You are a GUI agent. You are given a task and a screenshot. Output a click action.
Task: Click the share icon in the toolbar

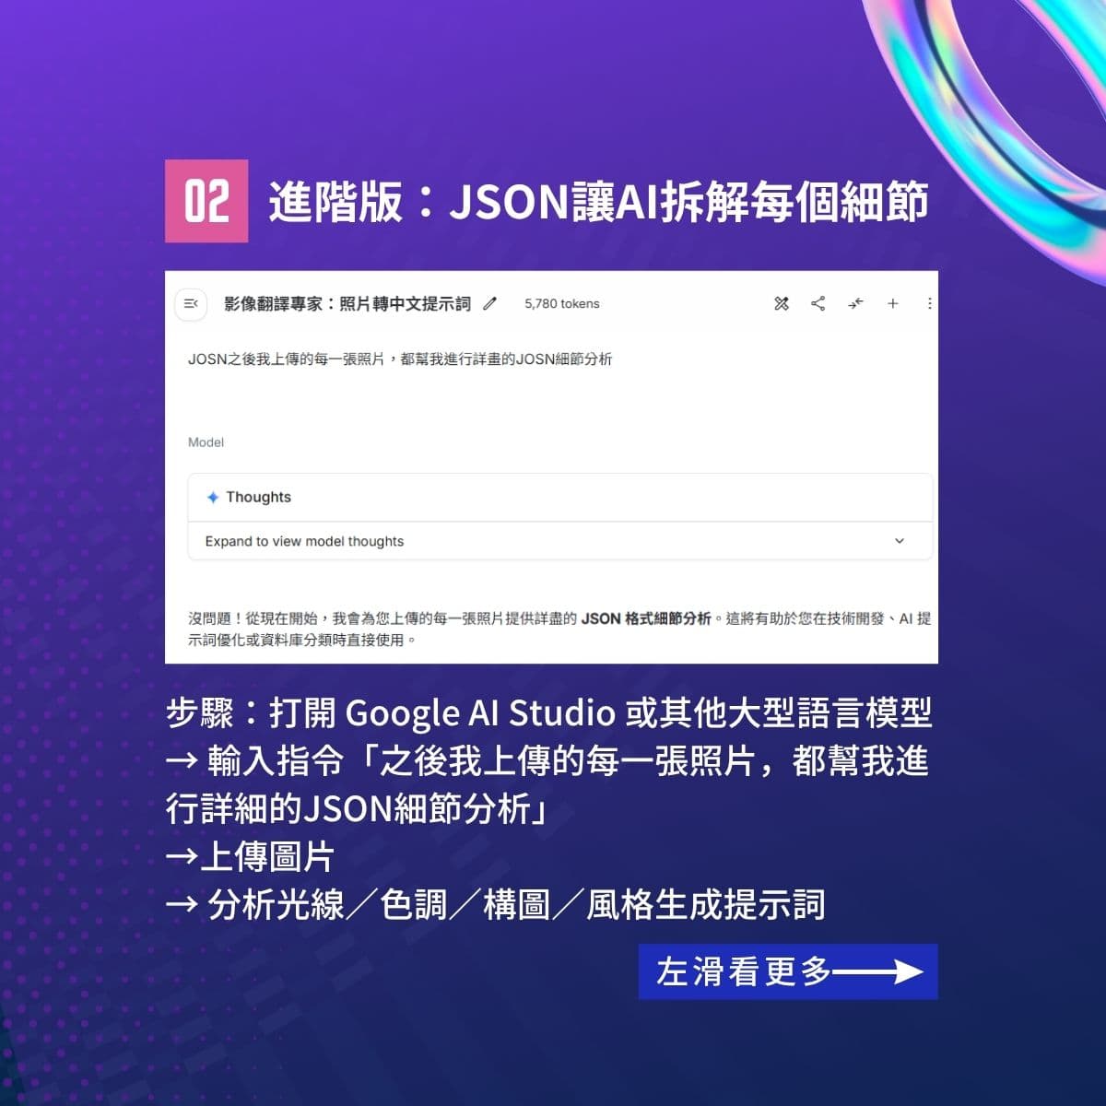818,303
